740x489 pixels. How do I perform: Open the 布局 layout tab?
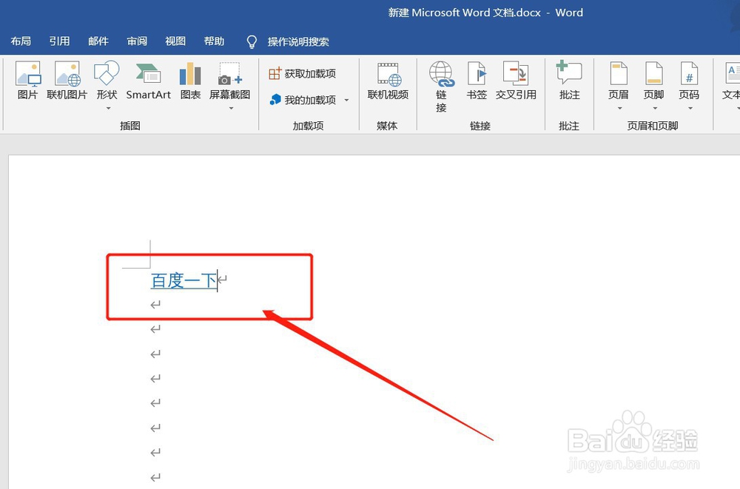click(x=21, y=41)
